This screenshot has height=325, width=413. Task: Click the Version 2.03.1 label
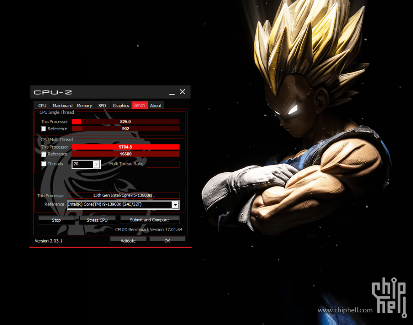click(x=49, y=241)
